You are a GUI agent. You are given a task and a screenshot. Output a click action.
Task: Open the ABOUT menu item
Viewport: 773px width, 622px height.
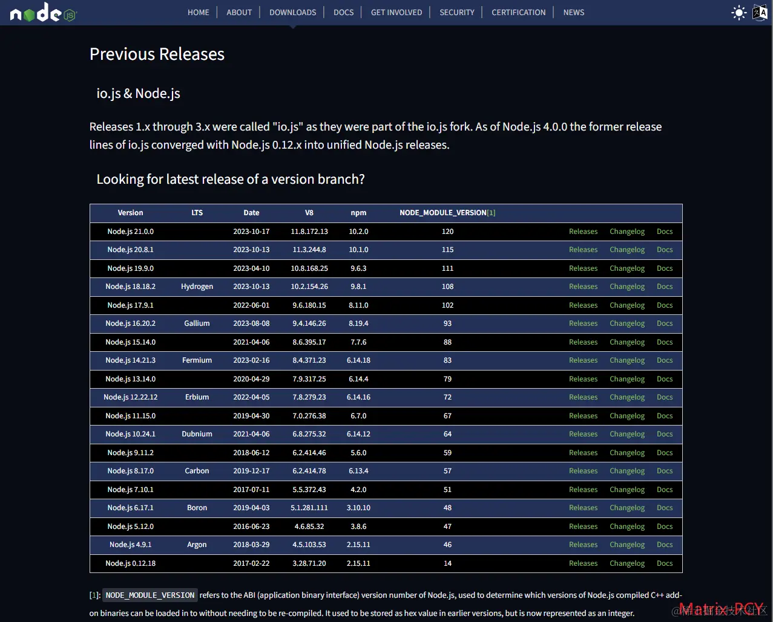point(239,12)
